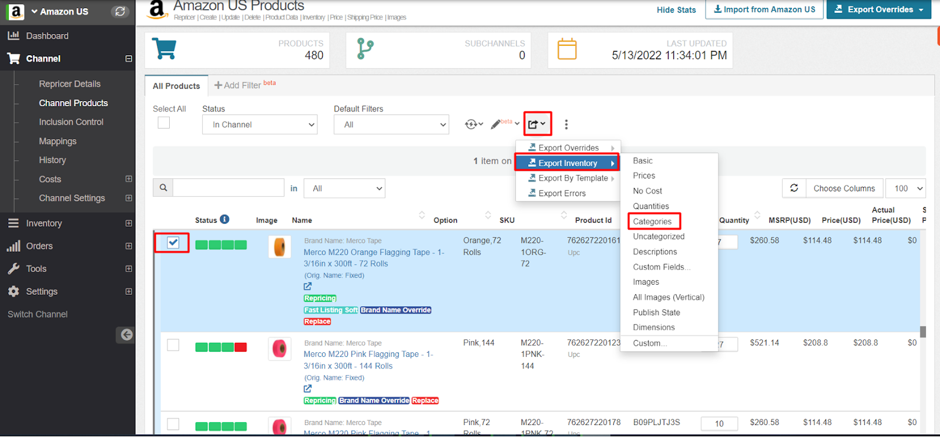
Task: Collapse the Channel section in sidebar
Action: coord(129,59)
